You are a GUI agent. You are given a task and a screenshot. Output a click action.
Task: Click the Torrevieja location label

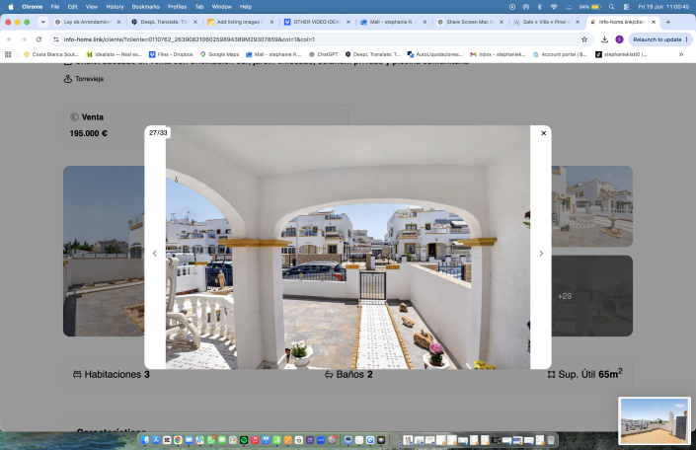[89, 79]
